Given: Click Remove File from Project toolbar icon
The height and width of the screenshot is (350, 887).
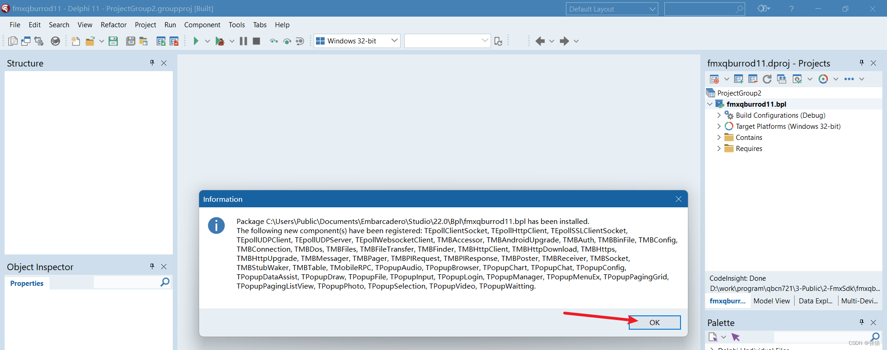Looking at the screenshot, I should 174,41.
